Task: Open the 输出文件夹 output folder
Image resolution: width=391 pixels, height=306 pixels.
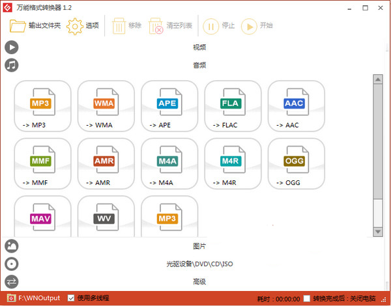Action: click(x=35, y=26)
